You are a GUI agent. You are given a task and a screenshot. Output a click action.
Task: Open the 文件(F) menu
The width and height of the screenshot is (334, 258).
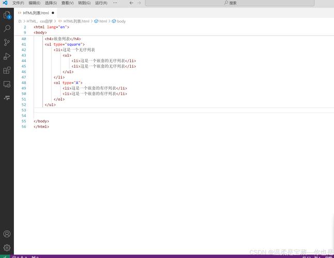pyautogui.click(x=18, y=3)
